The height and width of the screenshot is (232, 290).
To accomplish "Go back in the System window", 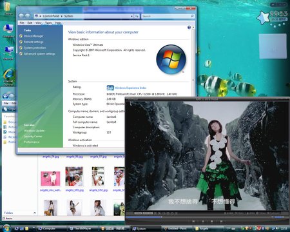I will [21, 16].
